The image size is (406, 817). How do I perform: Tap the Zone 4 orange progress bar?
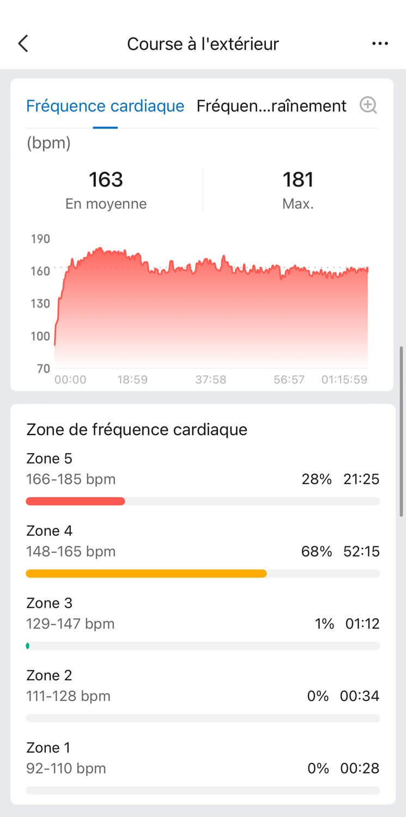coord(146,574)
